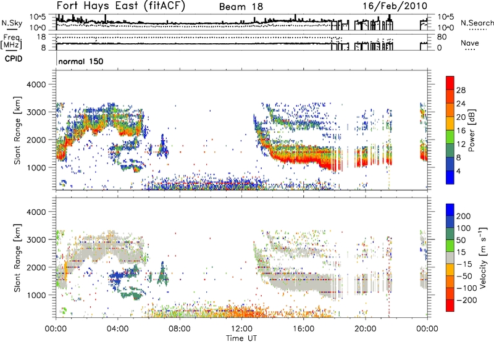Click the '80' tick on the Nave axis

point(442,37)
